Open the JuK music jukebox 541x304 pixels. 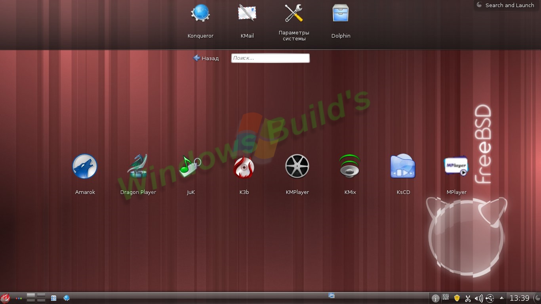point(191,166)
